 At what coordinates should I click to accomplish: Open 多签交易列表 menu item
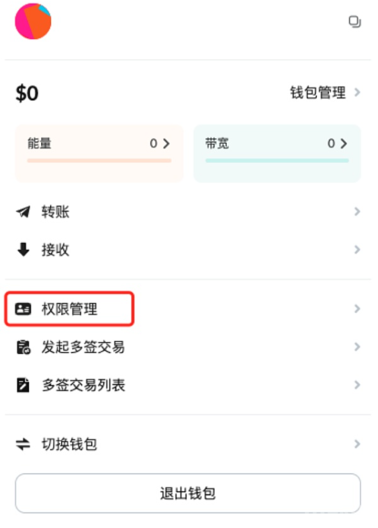[188, 385]
